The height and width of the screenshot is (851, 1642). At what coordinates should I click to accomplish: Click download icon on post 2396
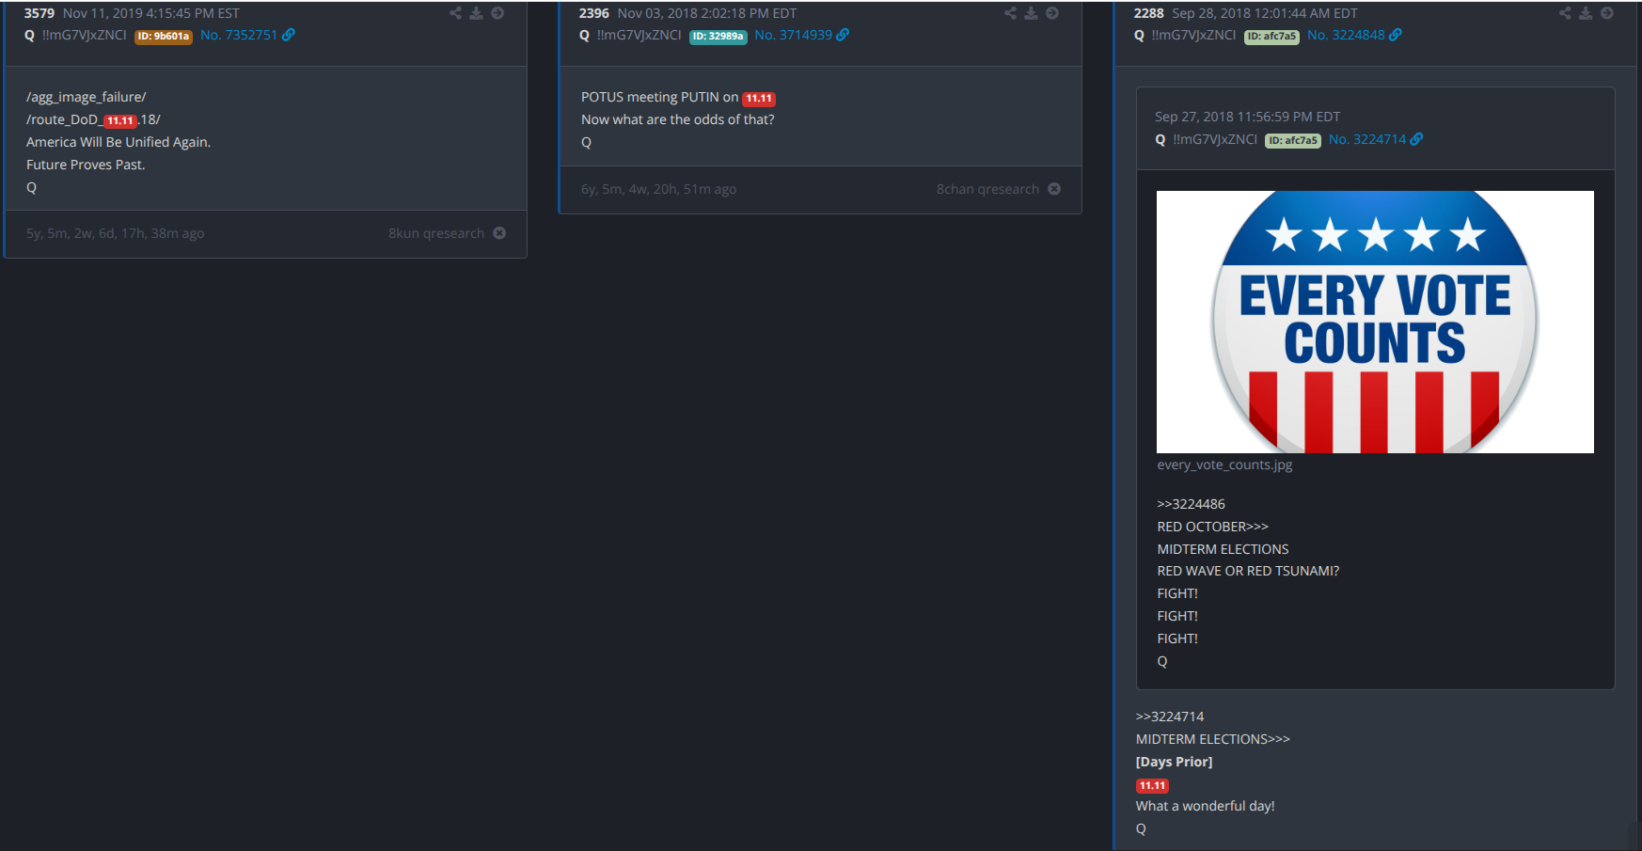1031,13
